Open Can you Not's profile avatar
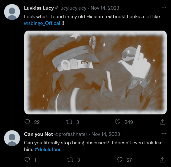The height and width of the screenshot is (167, 171). [x=12, y=138]
